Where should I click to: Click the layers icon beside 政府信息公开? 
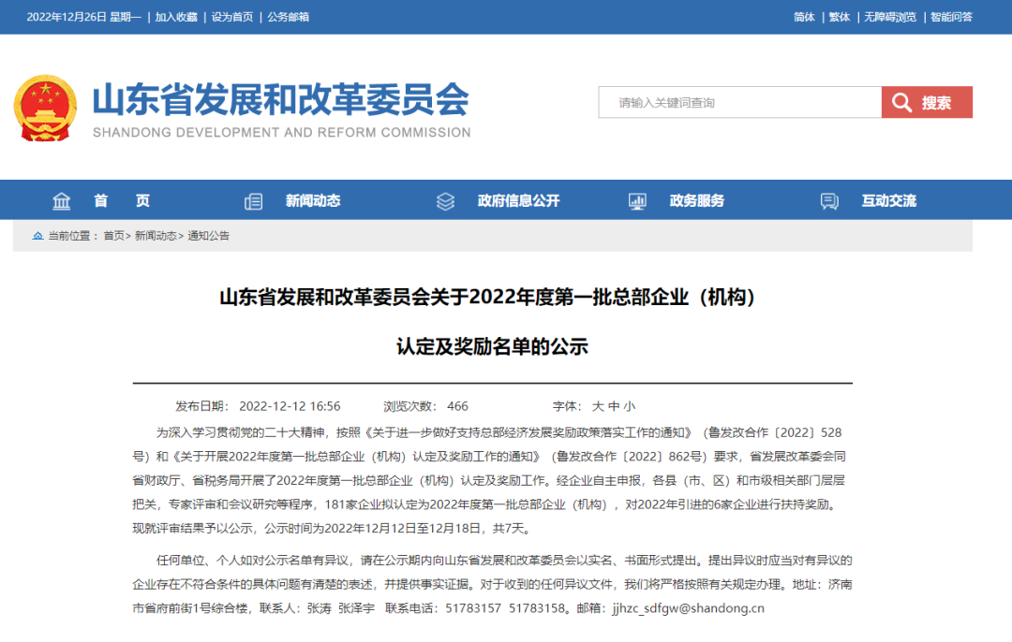[444, 200]
